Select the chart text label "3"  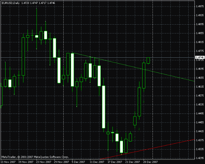click(143, 102)
